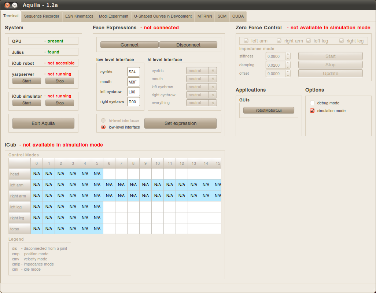Click the mouth low level input field

(x=133, y=82)
